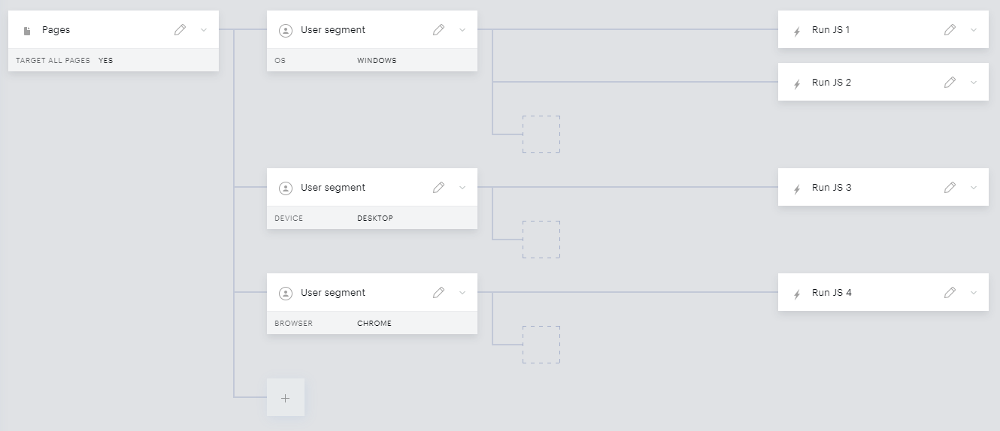
Task: Edit the Desktop device user segment
Action: [438, 188]
